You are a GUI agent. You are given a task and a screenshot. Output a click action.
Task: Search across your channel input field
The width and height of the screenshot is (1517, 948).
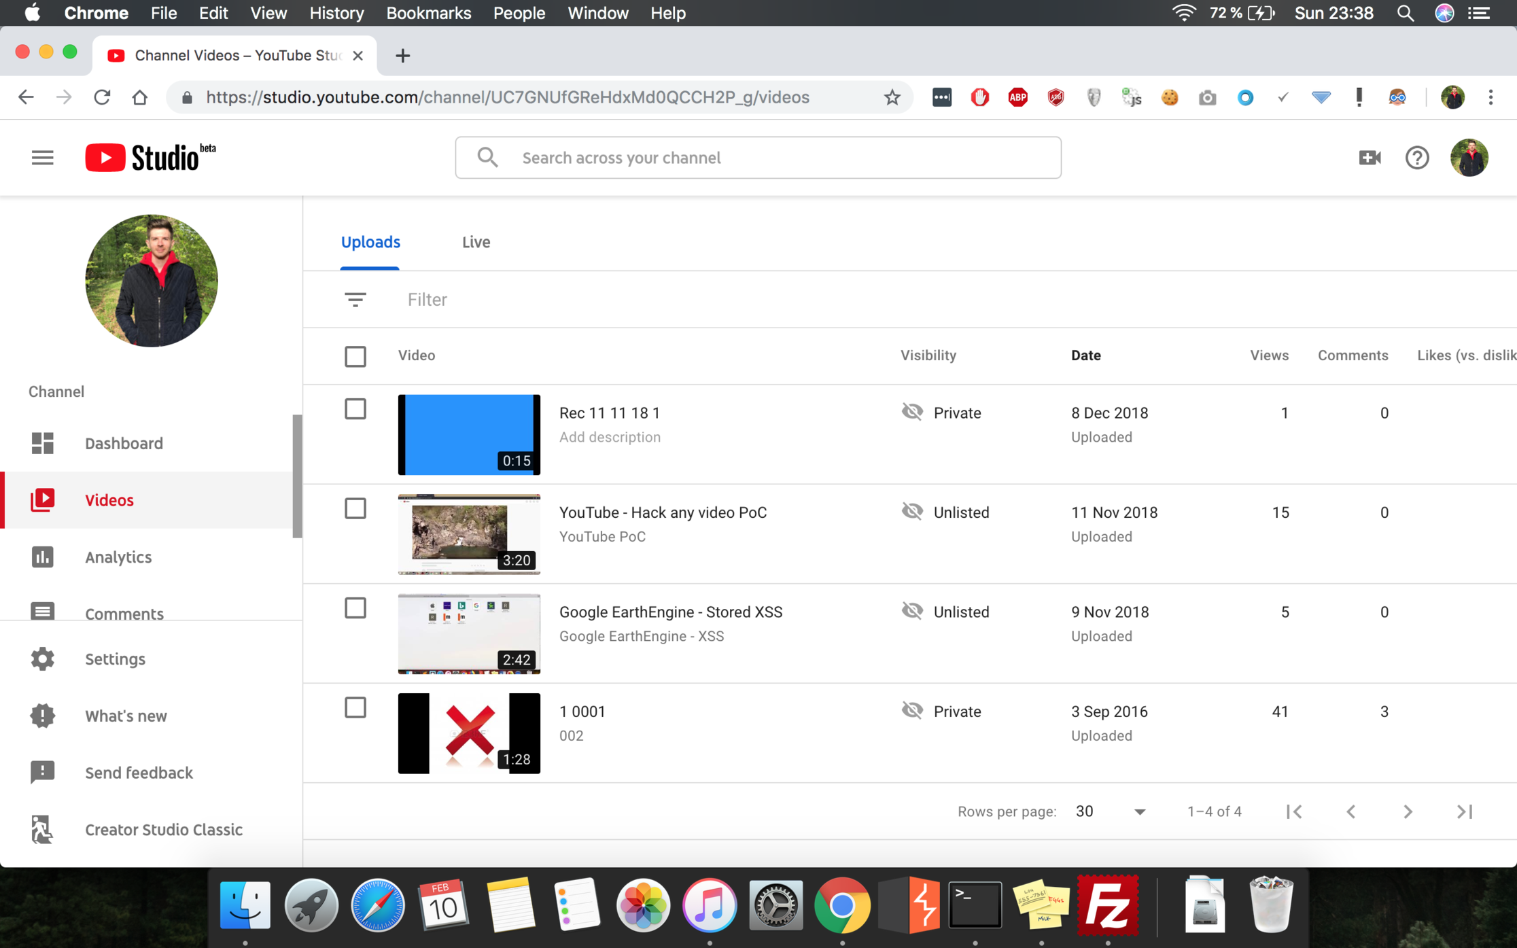758,157
